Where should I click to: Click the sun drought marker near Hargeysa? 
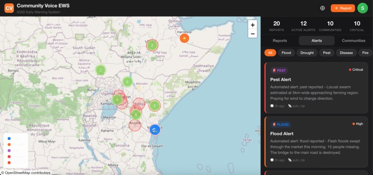coord(184,38)
